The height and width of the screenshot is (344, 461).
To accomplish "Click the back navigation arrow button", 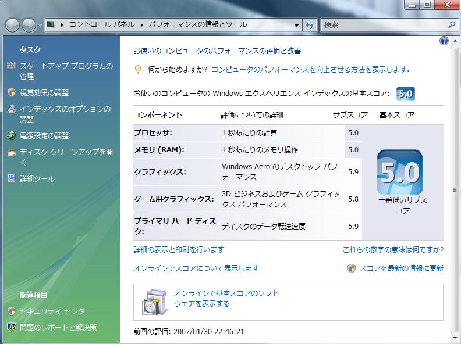I will pyautogui.click(x=12, y=25).
